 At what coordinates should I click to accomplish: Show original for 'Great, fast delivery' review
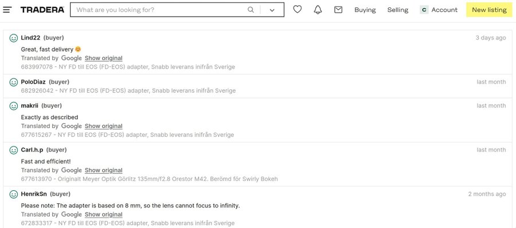click(104, 58)
